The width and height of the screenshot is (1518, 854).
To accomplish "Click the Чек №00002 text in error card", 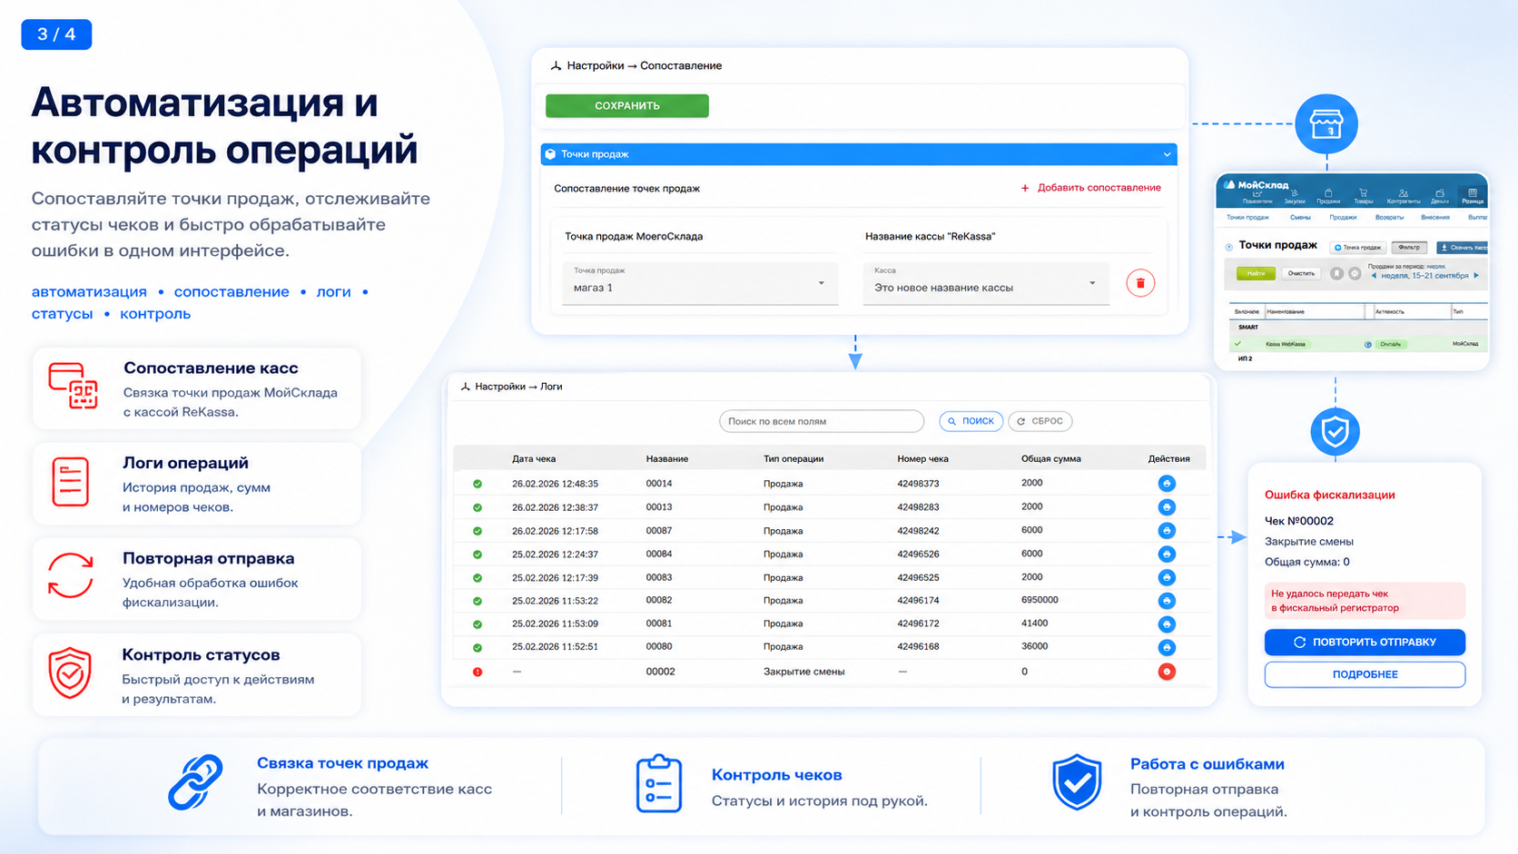I will pos(1299,521).
